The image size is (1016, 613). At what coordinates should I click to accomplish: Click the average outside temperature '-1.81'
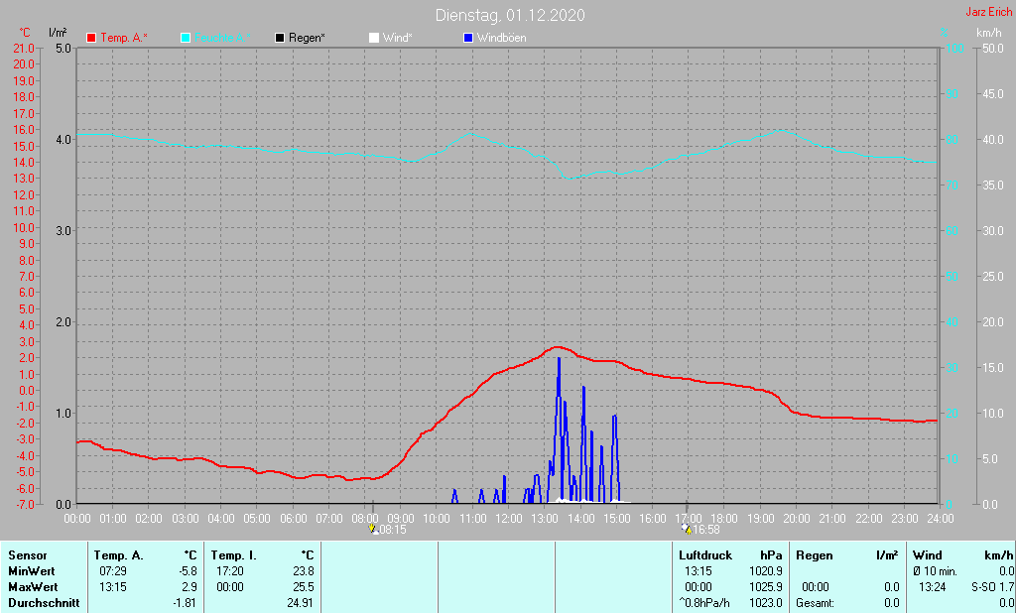(186, 603)
